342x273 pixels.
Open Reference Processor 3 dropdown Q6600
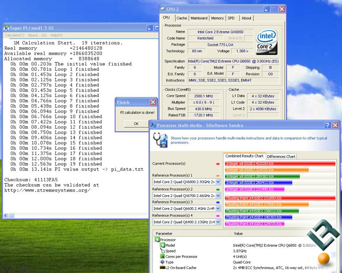point(218,209)
